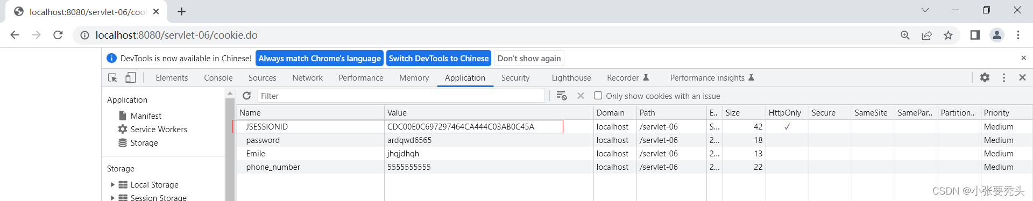Sort cookies by the Name column header
Viewport: 1033px width, 201px height.
pyautogui.click(x=310, y=112)
